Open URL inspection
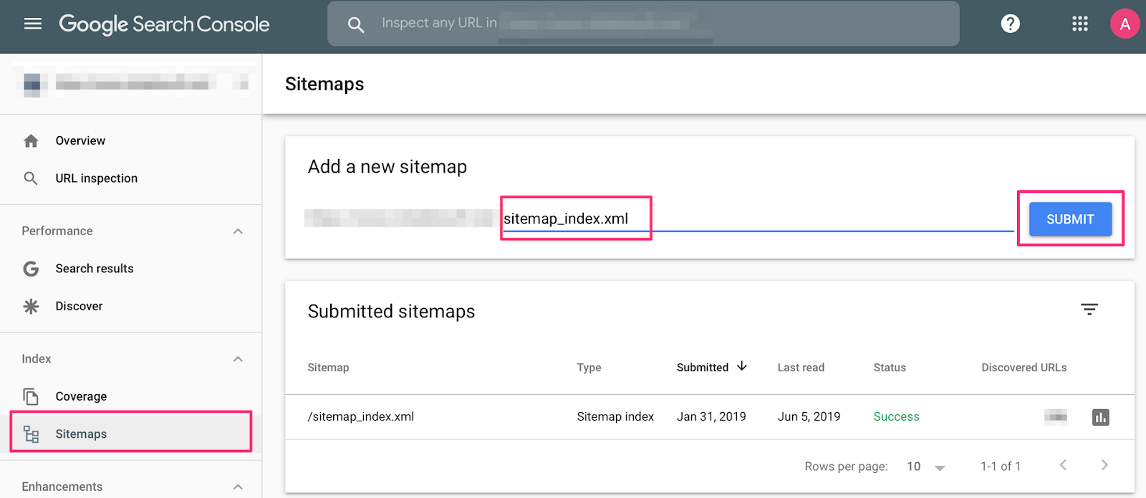 96,178
